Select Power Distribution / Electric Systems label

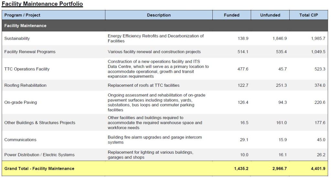(39, 155)
